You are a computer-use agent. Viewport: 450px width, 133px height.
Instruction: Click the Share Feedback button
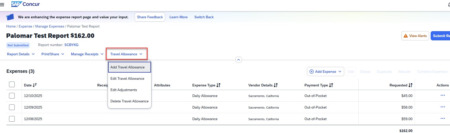click(x=150, y=17)
